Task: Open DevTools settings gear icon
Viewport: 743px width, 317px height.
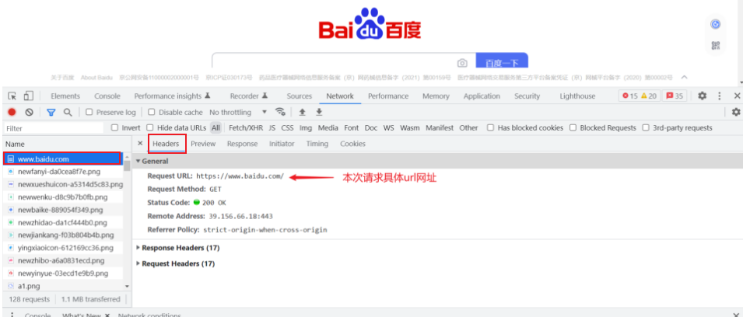Action: (703, 96)
